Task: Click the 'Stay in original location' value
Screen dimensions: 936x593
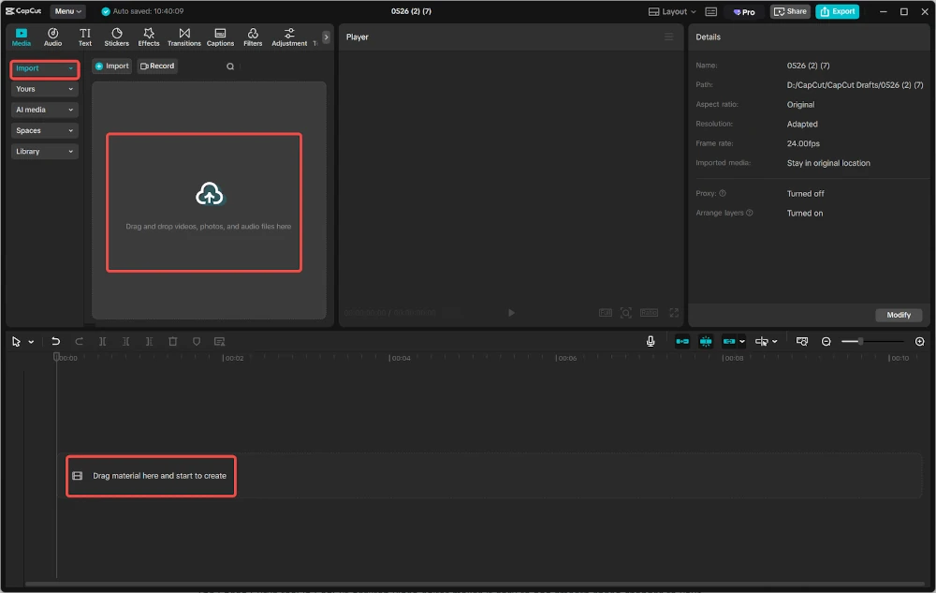Action: pyautogui.click(x=828, y=163)
